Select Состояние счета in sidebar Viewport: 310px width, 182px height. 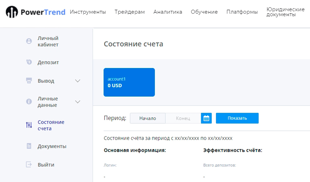pyautogui.click(x=51, y=125)
